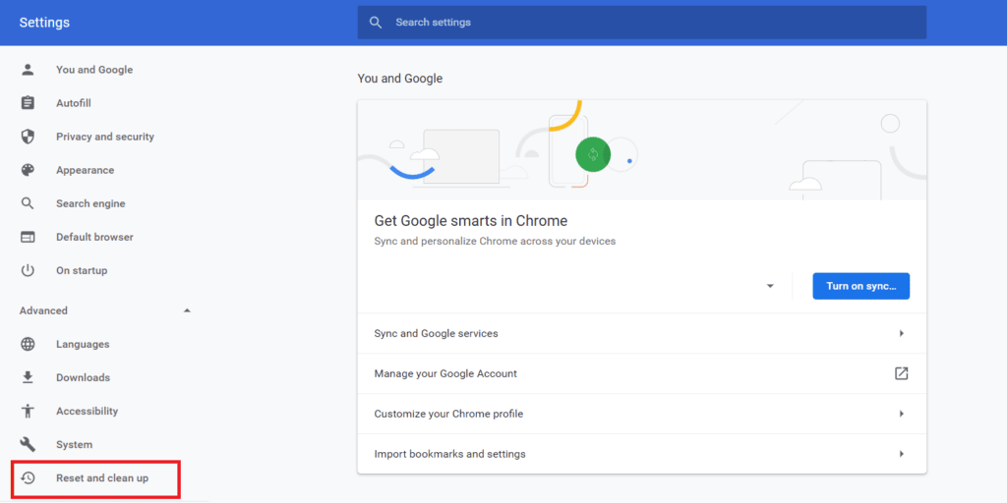The height and width of the screenshot is (503, 1007).
Task: Open You and Google in the sidebar
Action: [94, 70]
